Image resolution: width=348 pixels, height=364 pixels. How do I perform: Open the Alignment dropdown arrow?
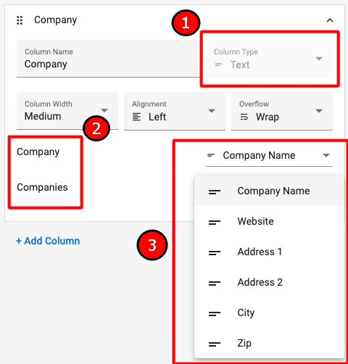(212, 111)
